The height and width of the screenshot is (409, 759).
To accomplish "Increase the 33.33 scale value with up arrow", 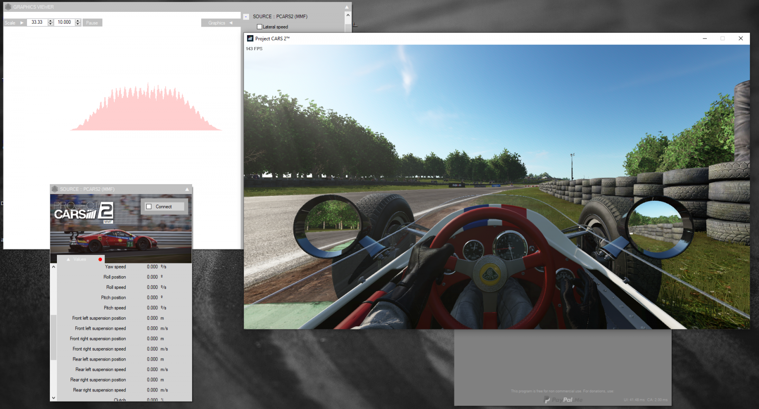I will [50, 21].
